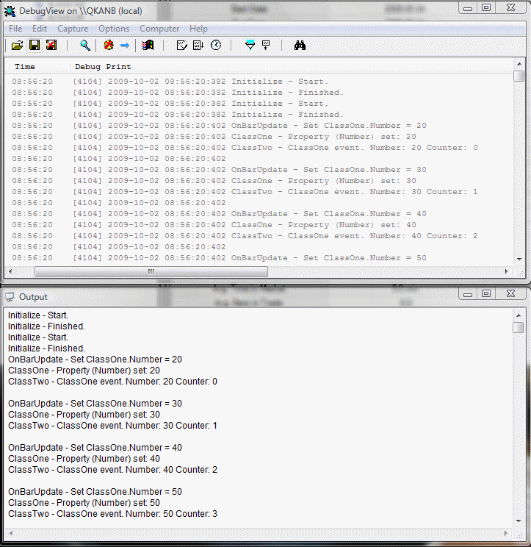Click Output window scrollbar up arrow

coord(519,315)
